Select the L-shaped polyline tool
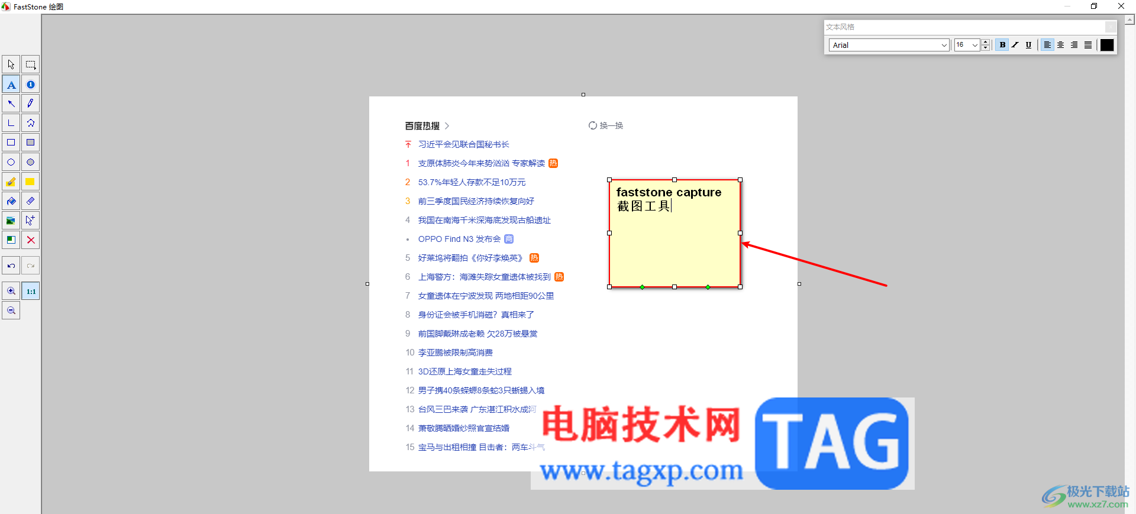This screenshot has width=1136, height=514. [11, 123]
